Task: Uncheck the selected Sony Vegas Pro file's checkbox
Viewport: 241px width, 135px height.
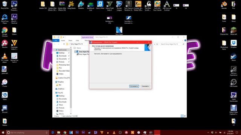Action: 75,52
